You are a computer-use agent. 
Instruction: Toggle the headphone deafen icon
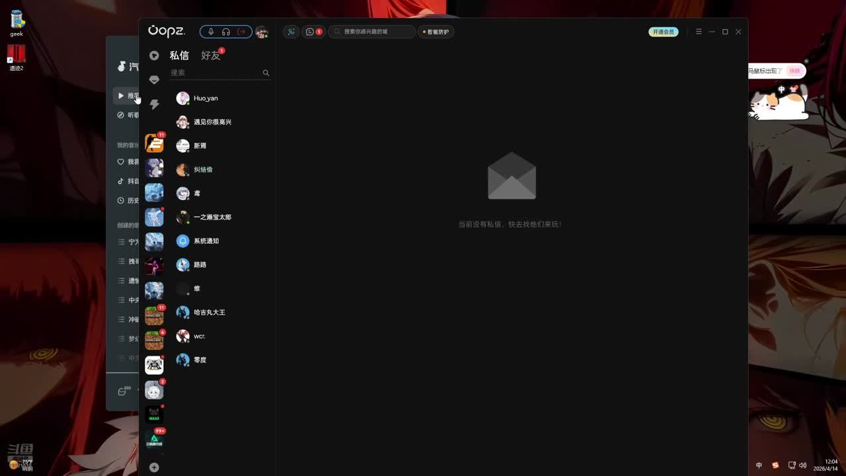point(226,32)
